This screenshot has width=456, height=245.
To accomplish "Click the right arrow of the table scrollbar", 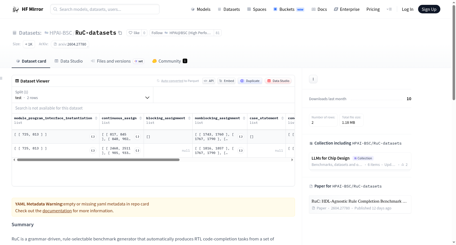I will pos(292,160).
